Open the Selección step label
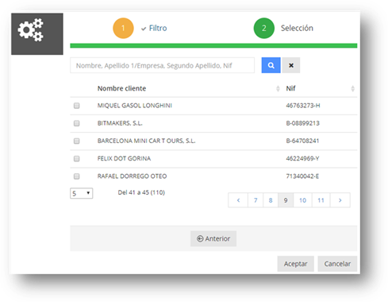 297,28
